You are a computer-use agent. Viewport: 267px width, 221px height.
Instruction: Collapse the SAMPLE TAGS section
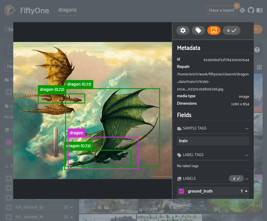247,128
